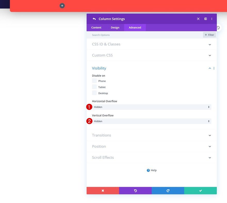Click the green checkmark save button
227x203 pixels.
(x=200, y=191)
